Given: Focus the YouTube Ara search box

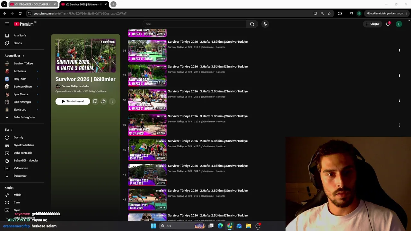Looking at the screenshot, I should coord(194,24).
